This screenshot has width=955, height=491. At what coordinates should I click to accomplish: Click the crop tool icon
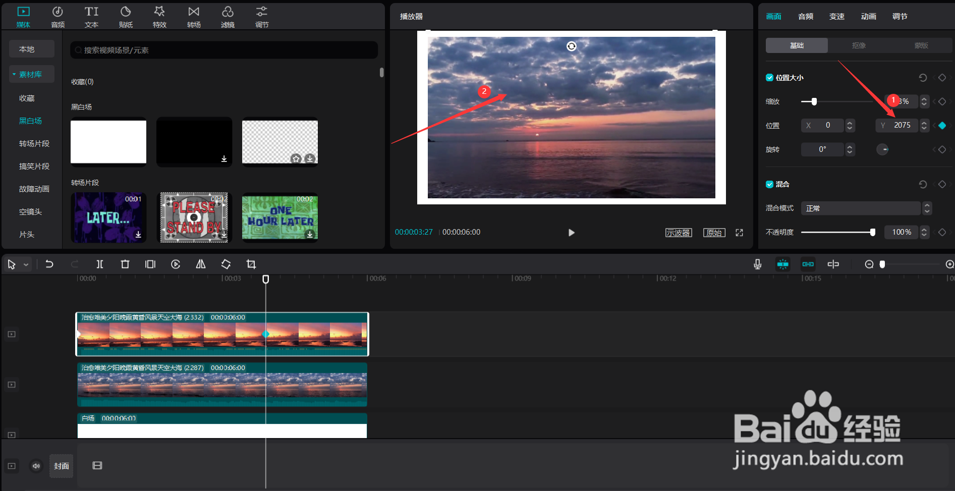coord(251,264)
